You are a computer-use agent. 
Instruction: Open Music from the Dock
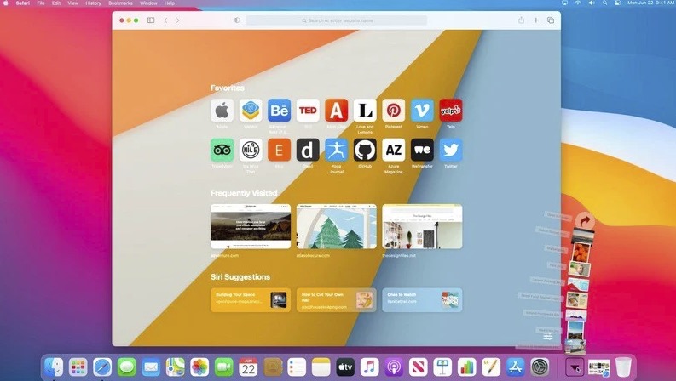coord(369,367)
